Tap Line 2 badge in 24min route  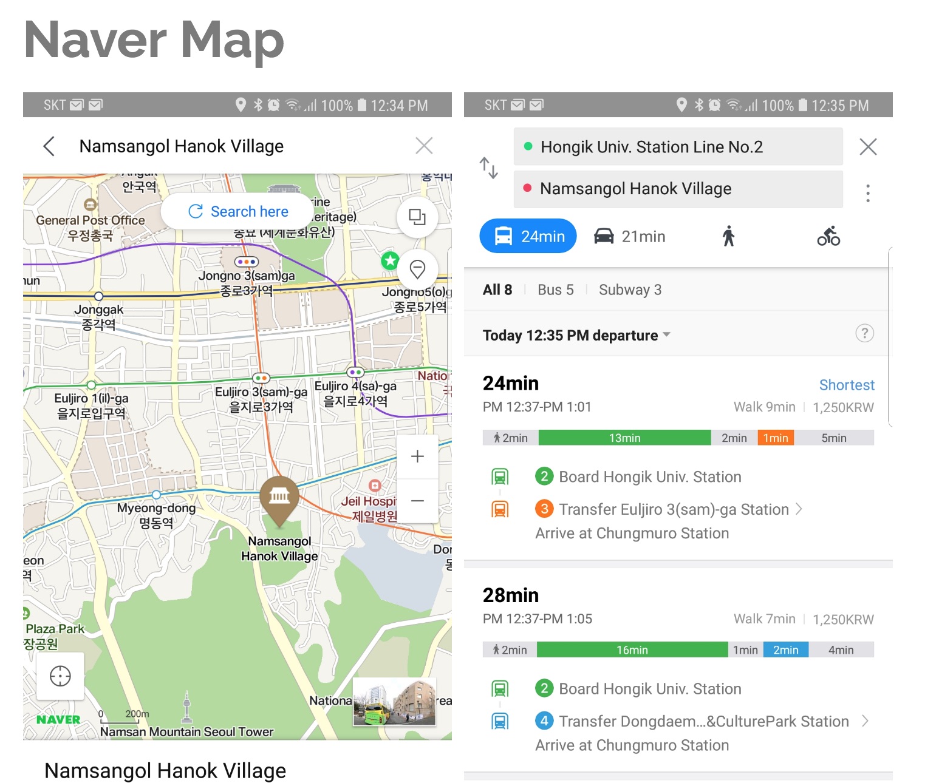tap(544, 476)
